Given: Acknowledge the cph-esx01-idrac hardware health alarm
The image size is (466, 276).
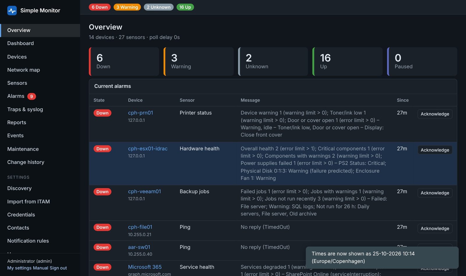Looking at the screenshot, I should tap(435, 150).
